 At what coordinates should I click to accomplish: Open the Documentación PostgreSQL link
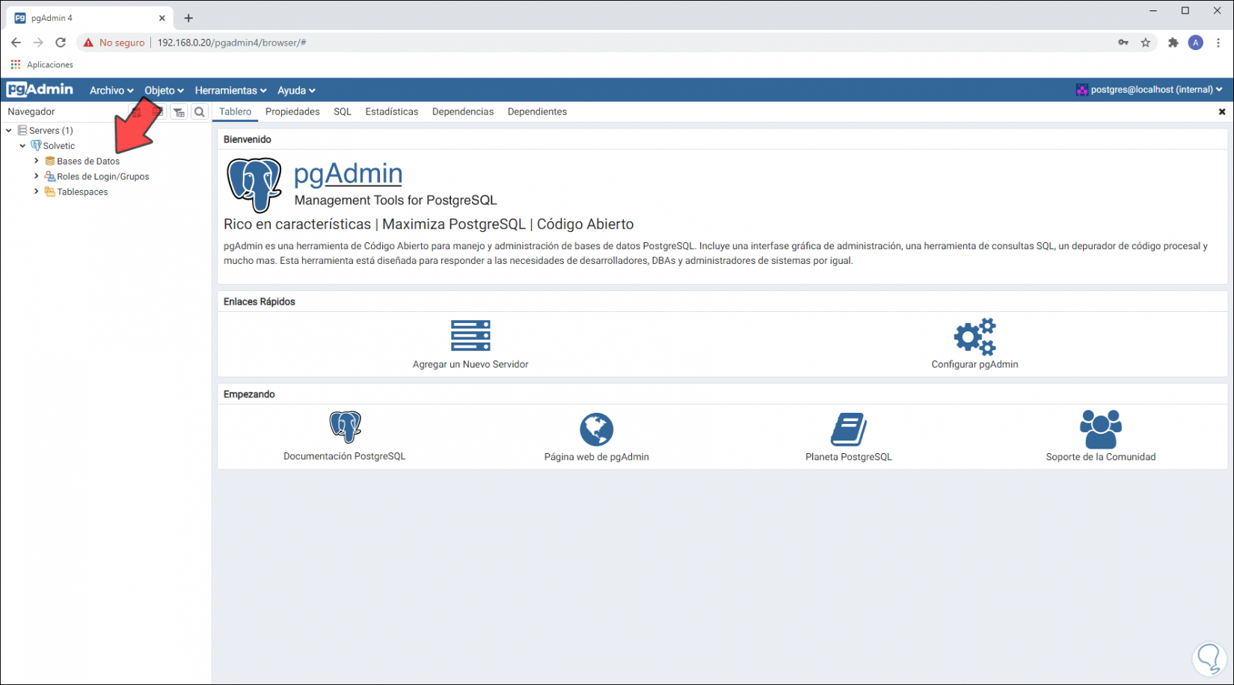coord(345,457)
